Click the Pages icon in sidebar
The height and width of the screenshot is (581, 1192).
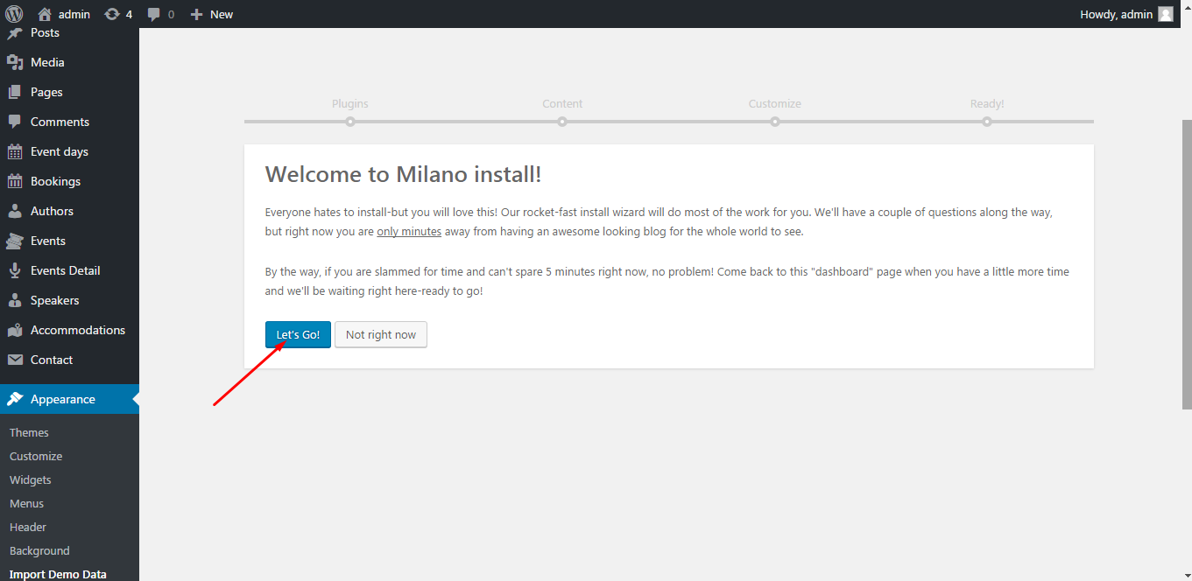(15, 92)
